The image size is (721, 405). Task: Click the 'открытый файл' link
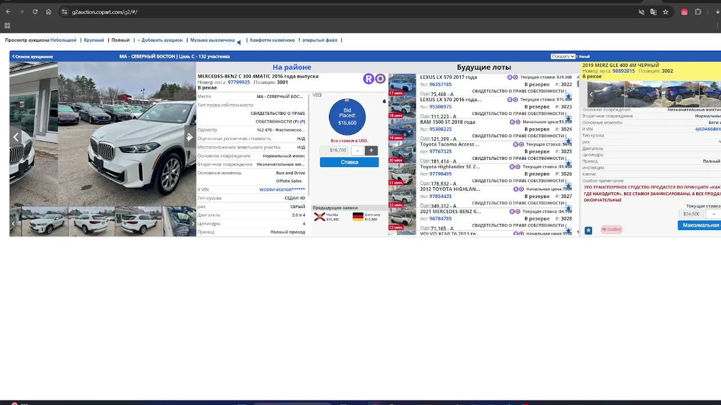(319, 40)
